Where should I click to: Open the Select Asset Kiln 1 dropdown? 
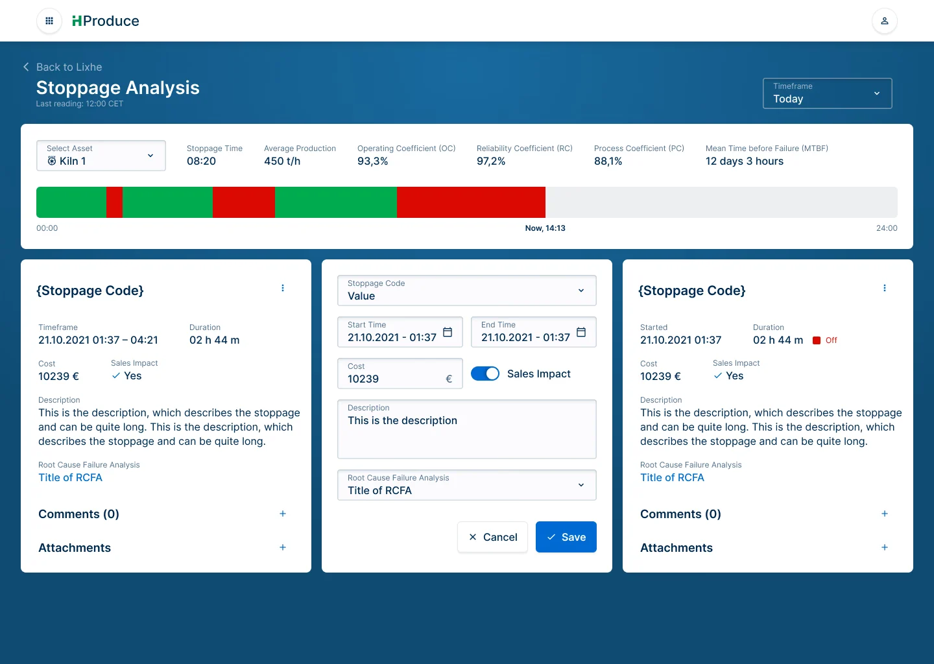(x=101, y=156)
